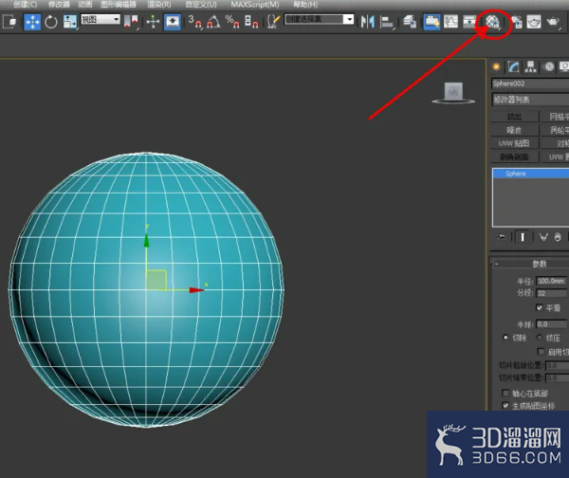The height and width of the screenshot is (478, 569).
Task: Open the MAXScript(M) menu
Action: point(255,5)
